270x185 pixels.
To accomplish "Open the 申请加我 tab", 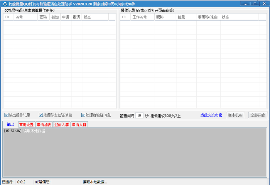I will [x=44, y=124].
